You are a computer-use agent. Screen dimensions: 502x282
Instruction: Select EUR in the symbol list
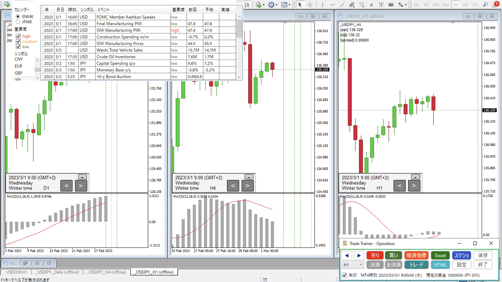pos(19,66)
